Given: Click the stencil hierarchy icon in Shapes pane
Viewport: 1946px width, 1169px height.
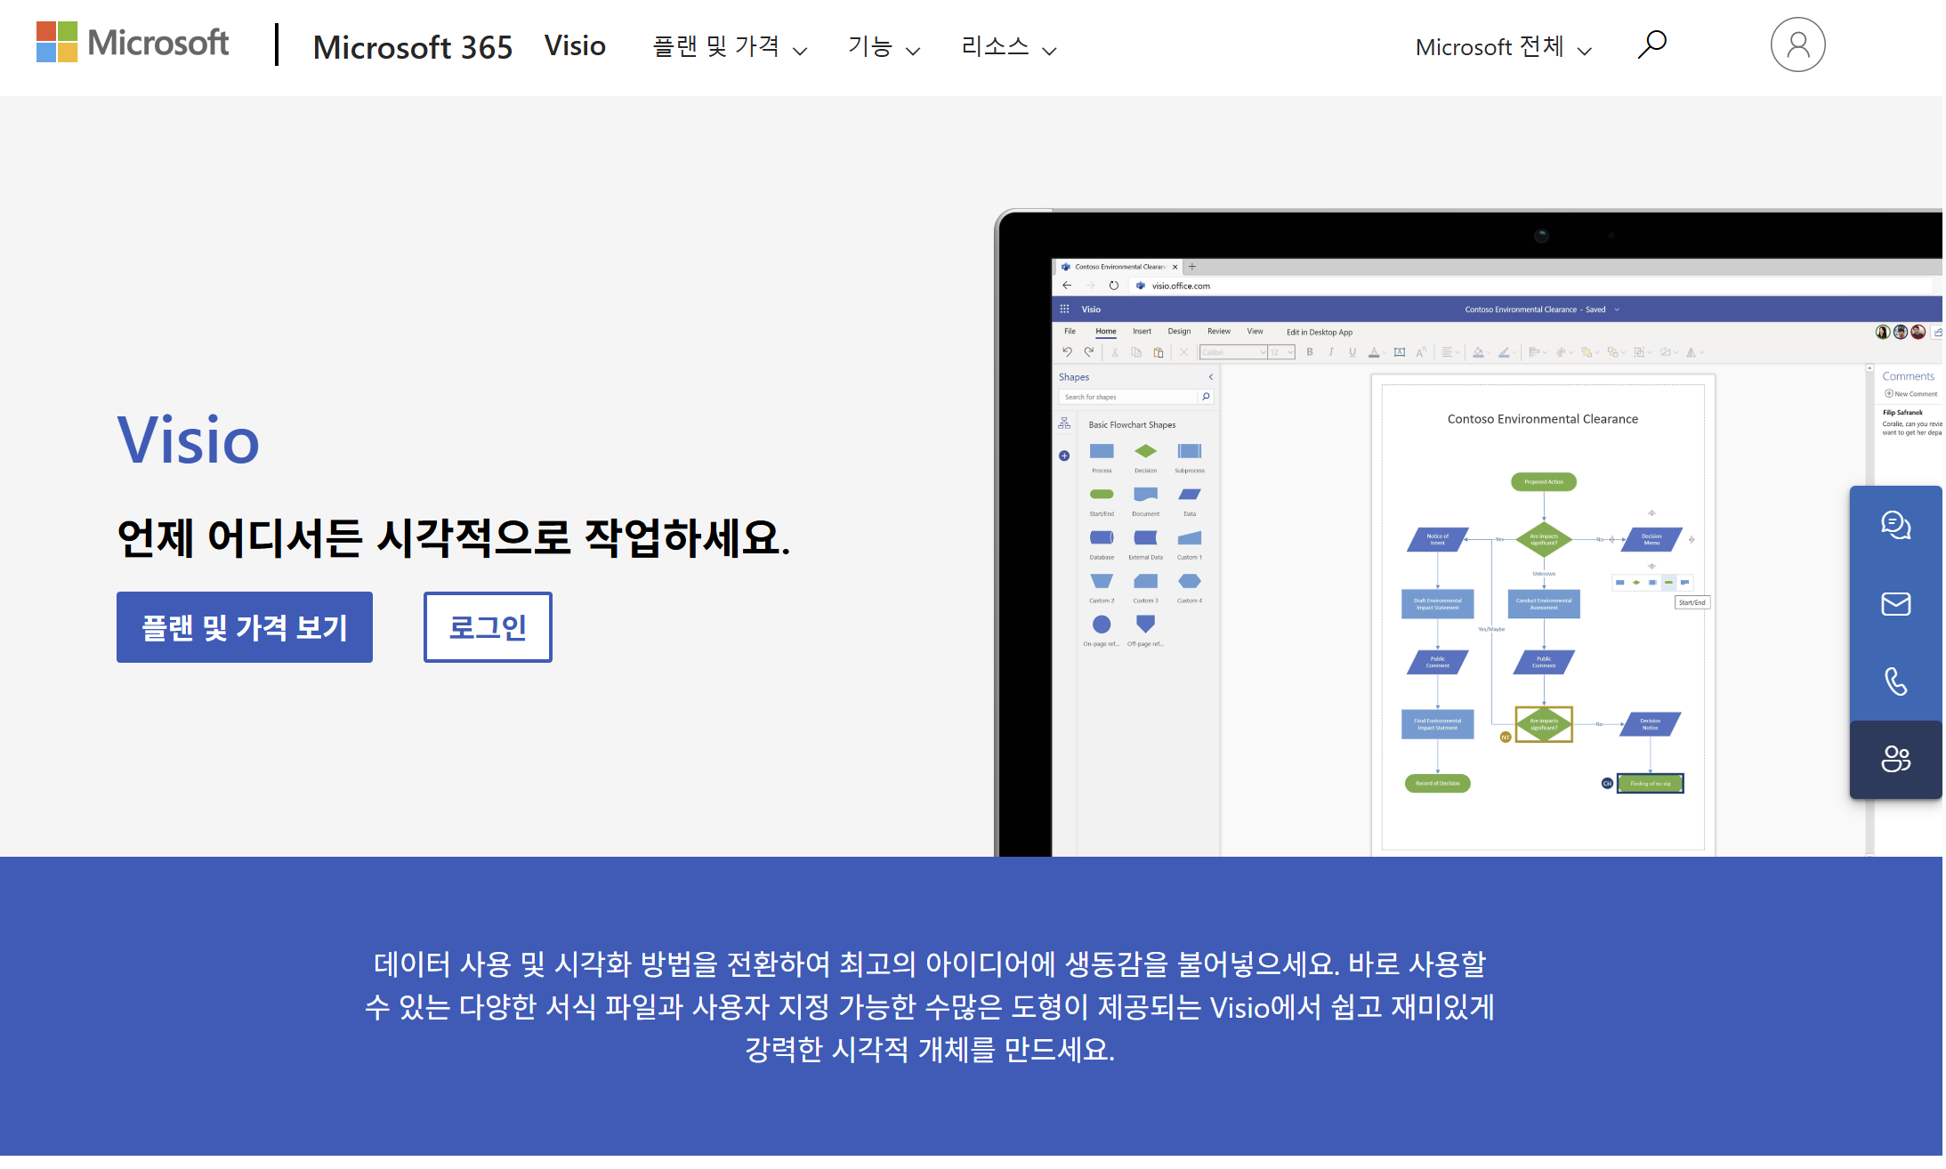Looking at the screenshot, I should tap(1064, 423).
